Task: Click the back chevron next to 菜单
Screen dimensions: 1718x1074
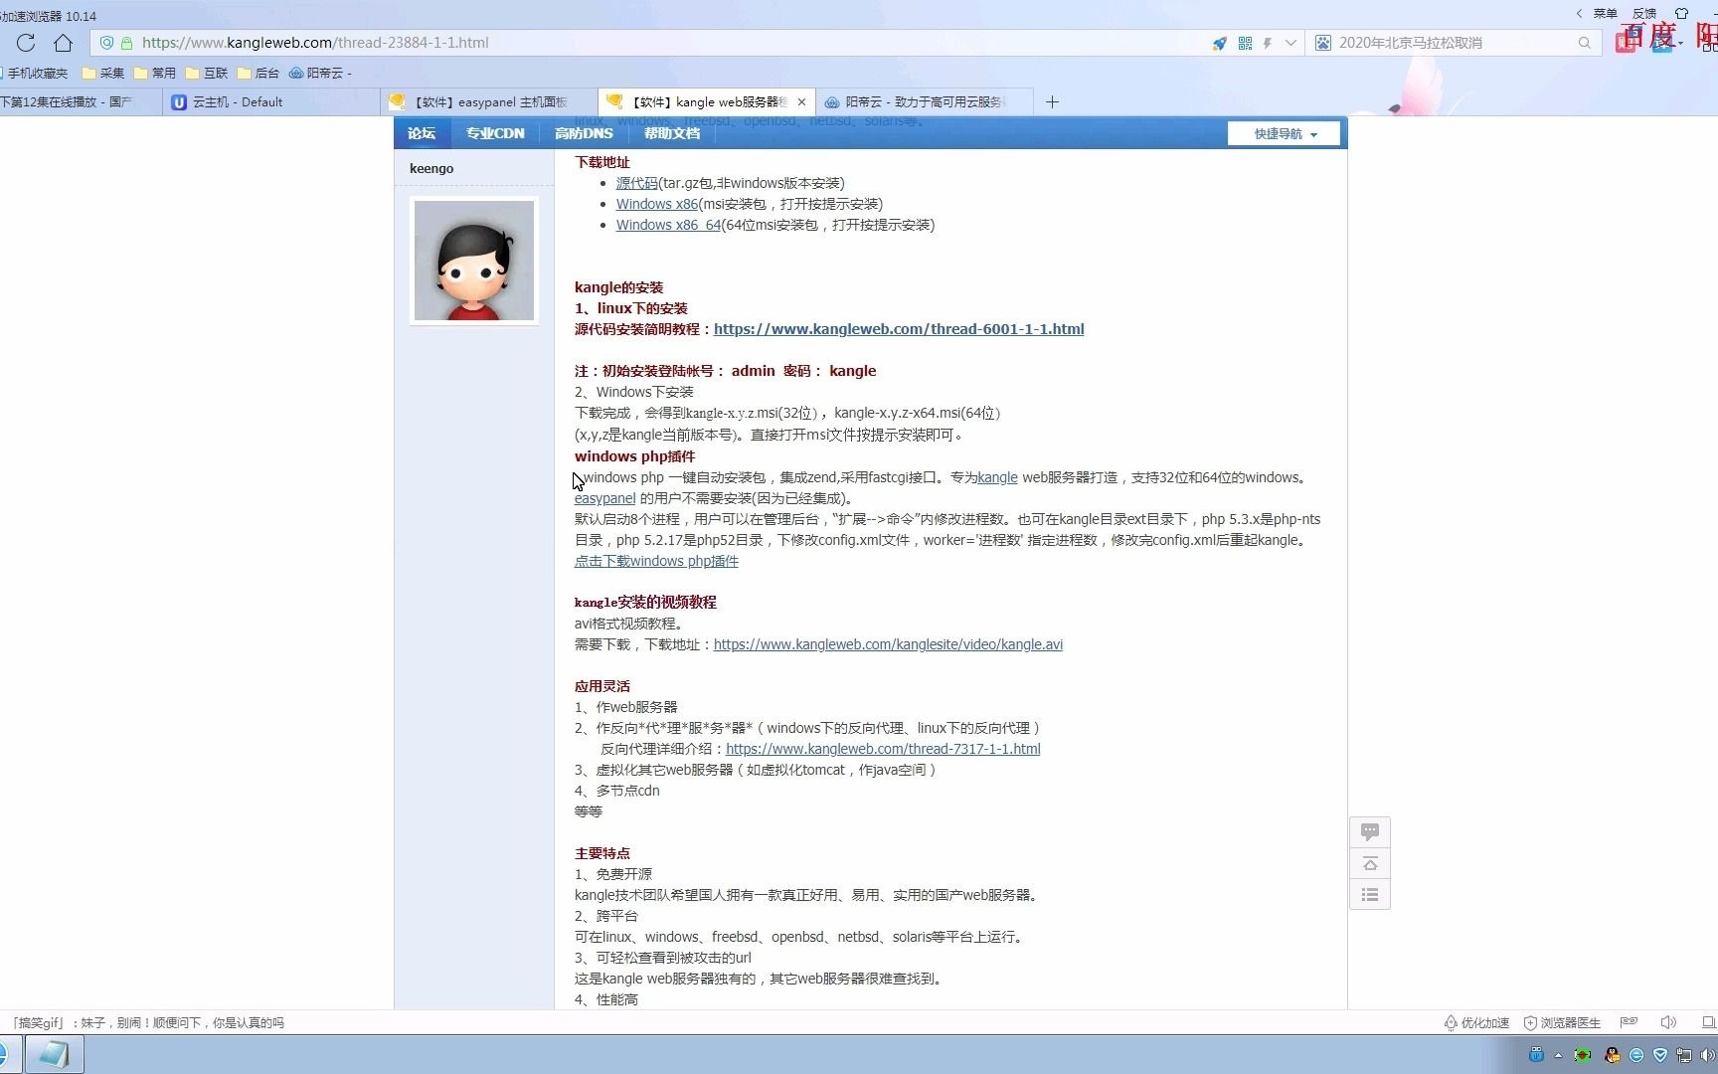Action: click(x=1579, y=14)
